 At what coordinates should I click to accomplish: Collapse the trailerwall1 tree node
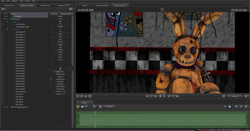(9, 19)
